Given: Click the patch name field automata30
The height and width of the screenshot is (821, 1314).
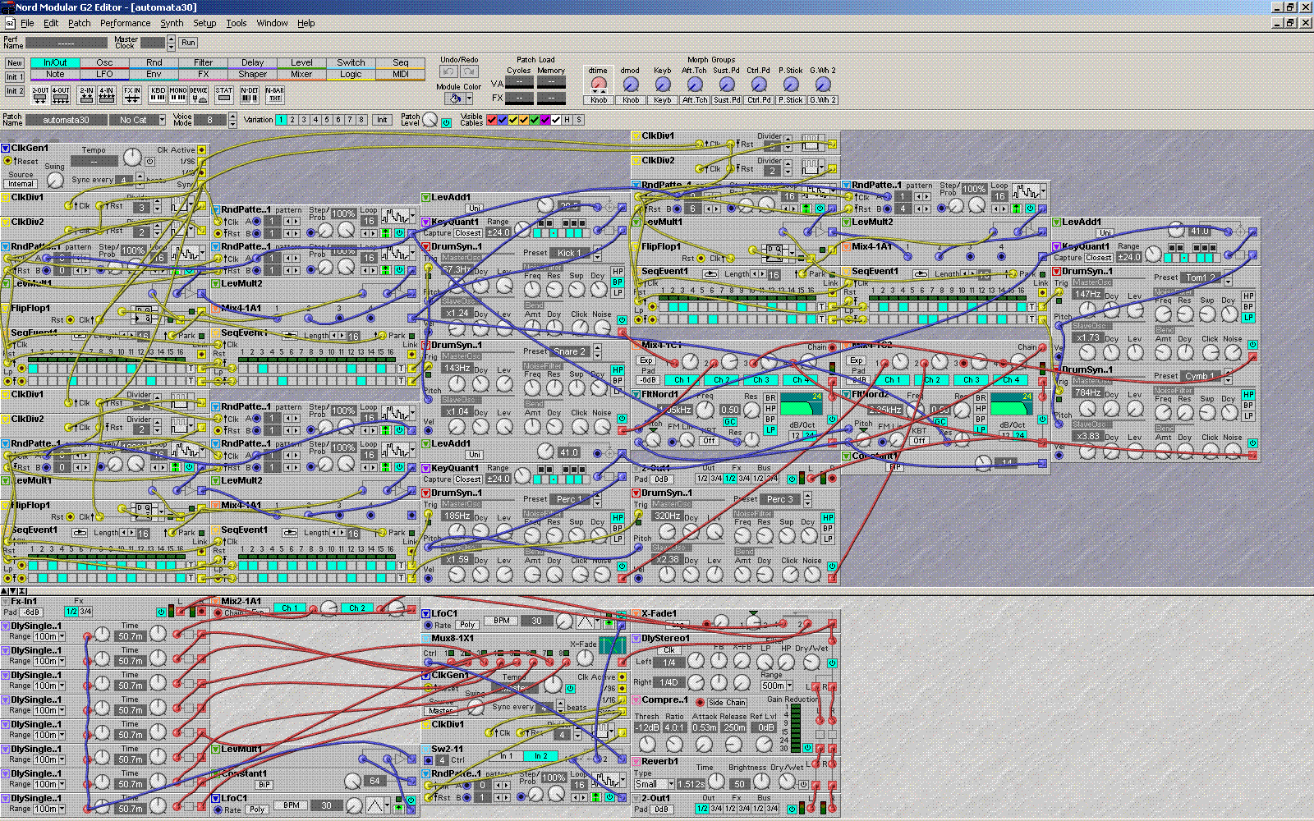Looking at the screenshot, I should click(x=67, y=120).
